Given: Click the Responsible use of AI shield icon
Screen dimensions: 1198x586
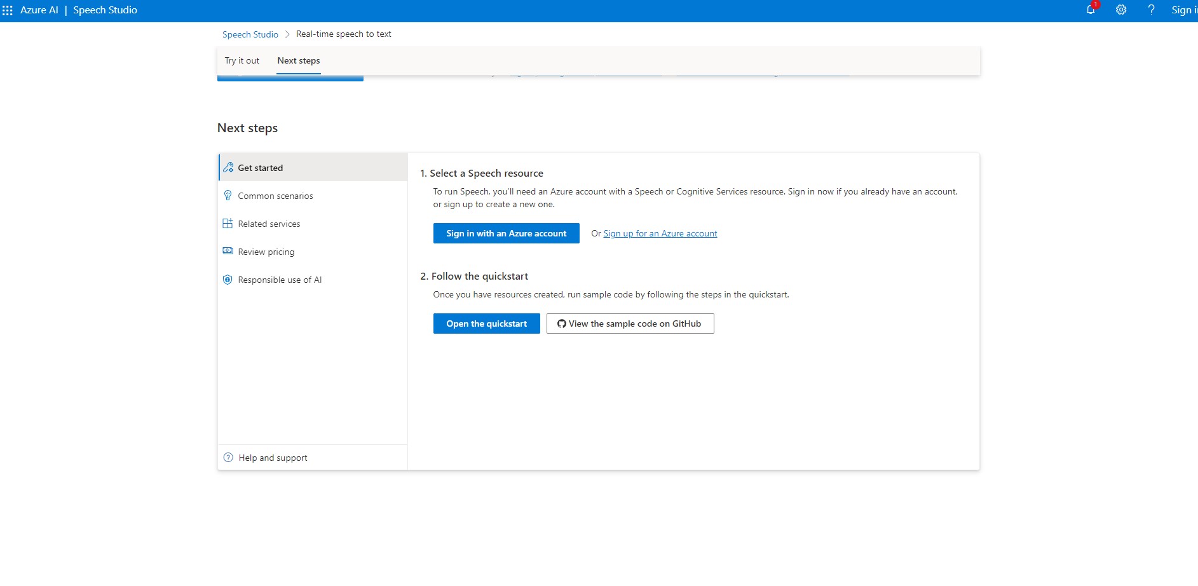Looking at the screenshot, I should pyautogui.click(x=228, y=280).
